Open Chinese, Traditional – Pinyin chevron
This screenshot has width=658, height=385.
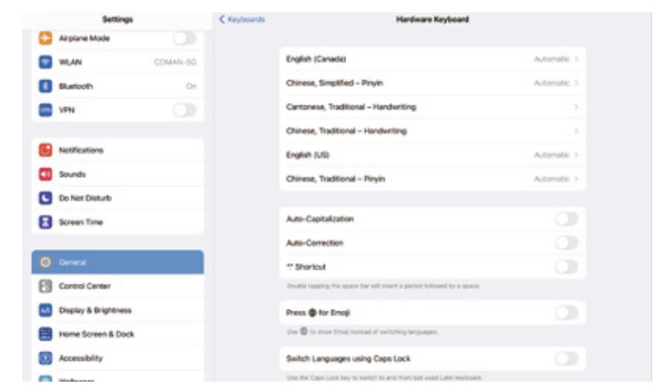[x=577, y=179]
